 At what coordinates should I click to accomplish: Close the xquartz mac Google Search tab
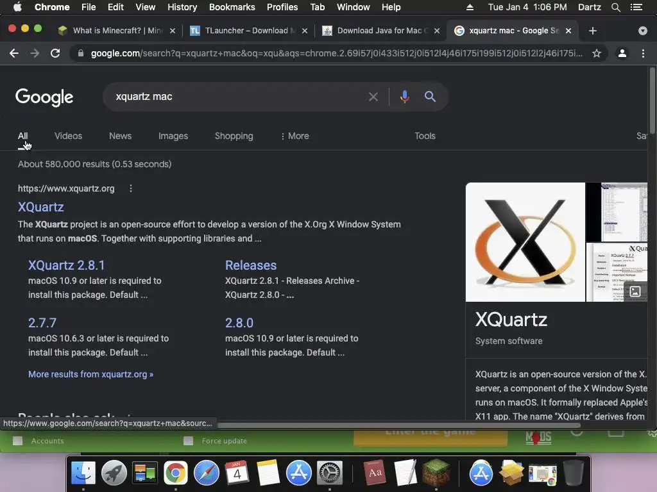[x=568, y=31]
